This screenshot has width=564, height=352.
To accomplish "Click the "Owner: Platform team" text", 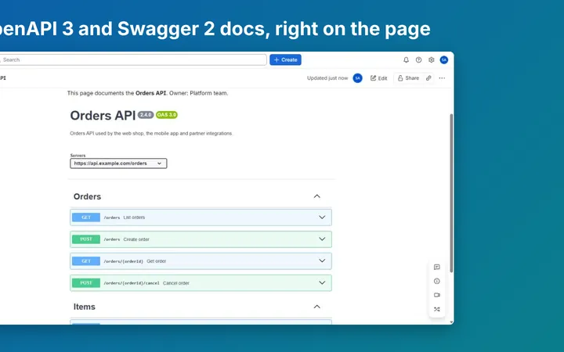I will coord(198,93).
